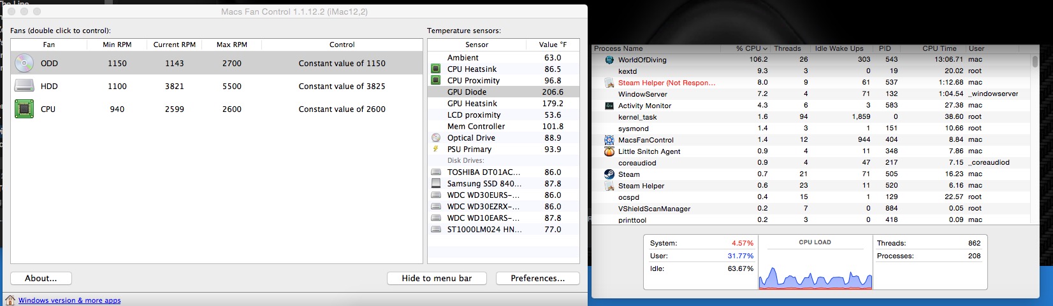Open the About dialog
The width and height of the screenshot is (1053, 306).
coord(41,278)
